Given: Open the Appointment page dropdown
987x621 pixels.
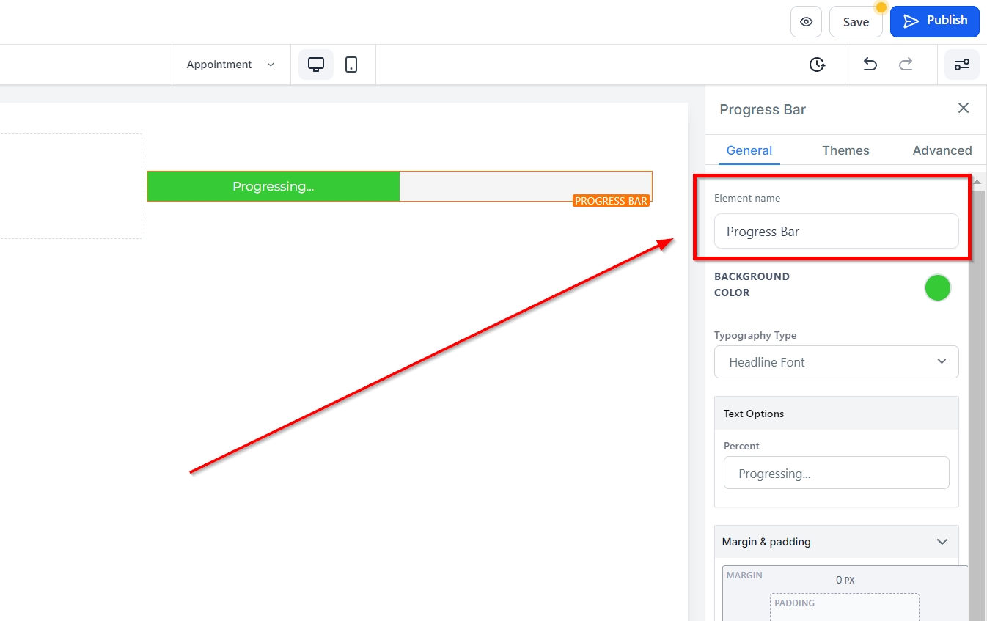Looking at the screenshot, I should click(x=230, y=65).
